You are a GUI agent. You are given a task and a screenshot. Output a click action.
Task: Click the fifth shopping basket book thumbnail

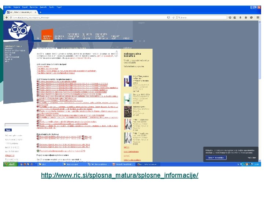pos(128,138)
